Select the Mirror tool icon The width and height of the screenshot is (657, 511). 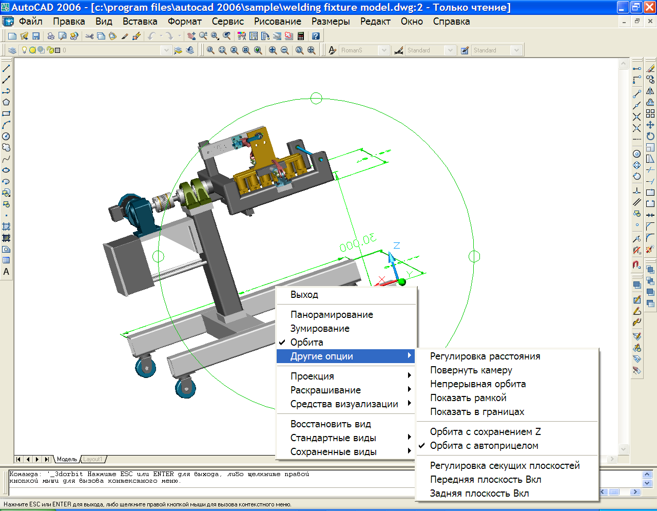650,91
